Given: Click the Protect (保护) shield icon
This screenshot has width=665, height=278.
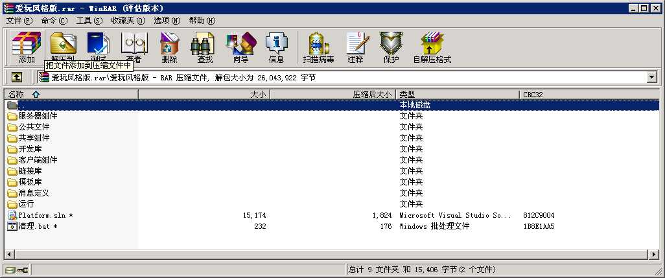Looking at the screenshot, I should pos(391,43).
